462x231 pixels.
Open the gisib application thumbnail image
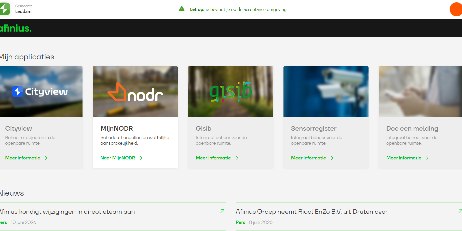point(230,91)
